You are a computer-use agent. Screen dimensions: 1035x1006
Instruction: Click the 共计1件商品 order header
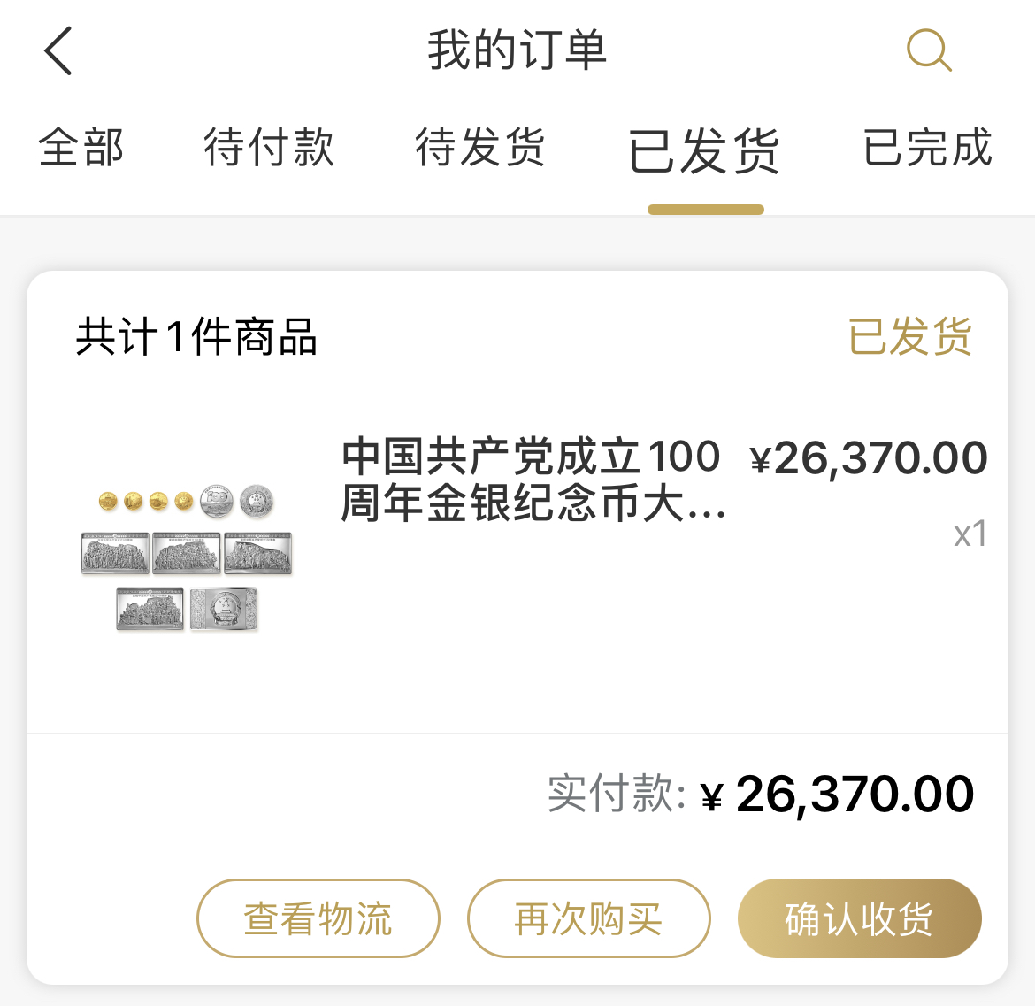coord(196,336)
